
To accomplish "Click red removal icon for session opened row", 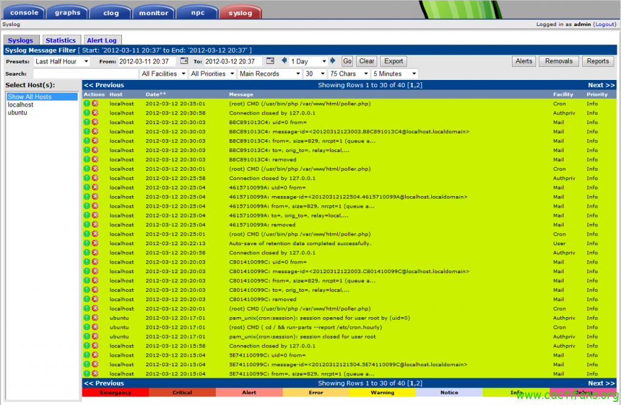I will coord(95,318).
